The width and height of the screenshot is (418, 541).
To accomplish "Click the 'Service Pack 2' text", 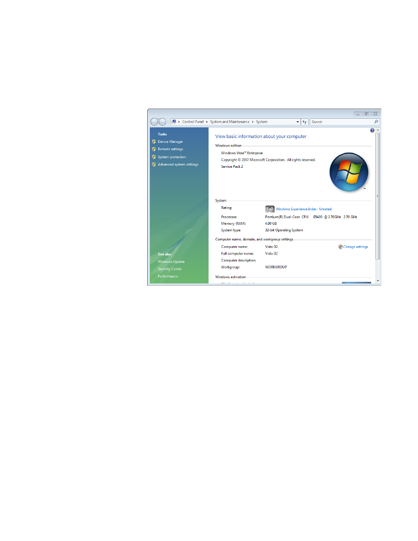I will click(x=232, y=167).
